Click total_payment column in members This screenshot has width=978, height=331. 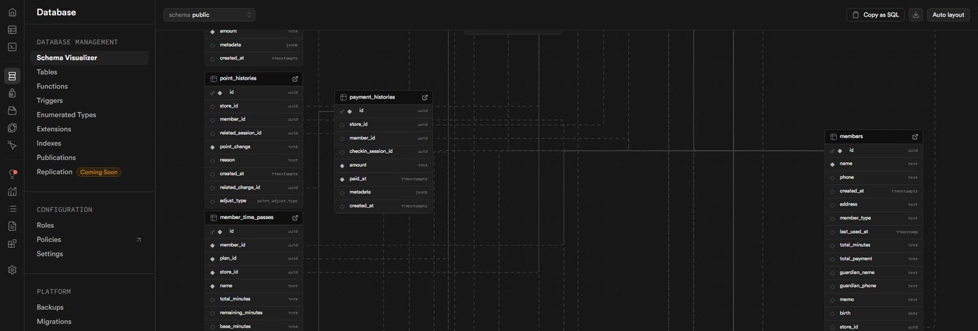point(874,259)
